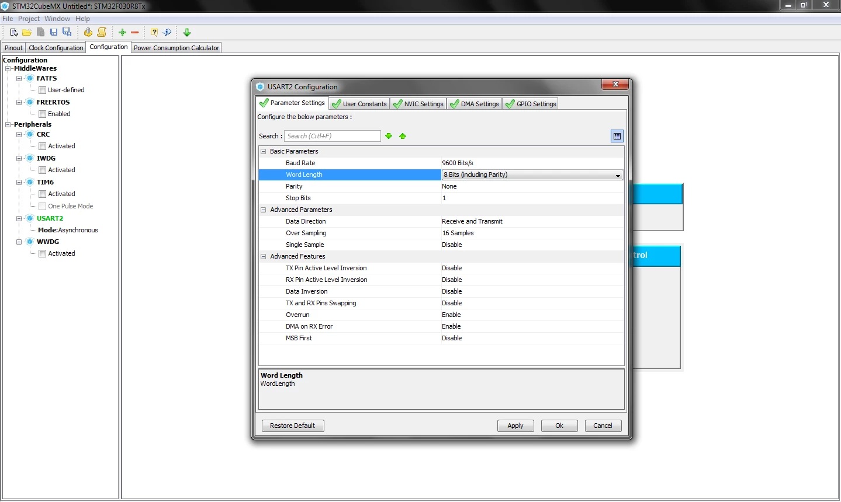Viewport: 841px width, 502px height.
Task: Click the Apply button
Action: point(515,426)
